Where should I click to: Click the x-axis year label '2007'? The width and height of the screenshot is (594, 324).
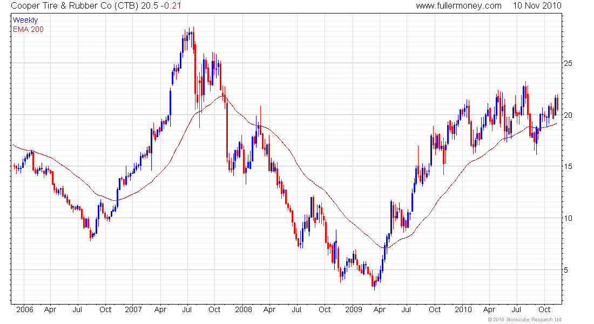(x=133, y=309)
